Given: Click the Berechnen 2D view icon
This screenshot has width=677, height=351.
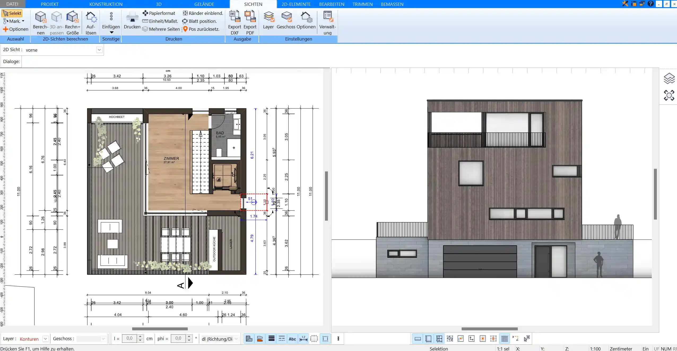Looking at the screenshot, I should pyautogui.click(x=41, y=17).
